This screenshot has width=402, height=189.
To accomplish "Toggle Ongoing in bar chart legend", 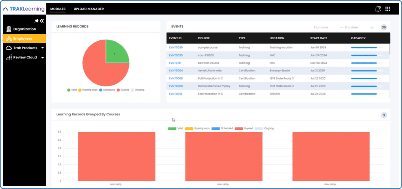I will (264, 128).
